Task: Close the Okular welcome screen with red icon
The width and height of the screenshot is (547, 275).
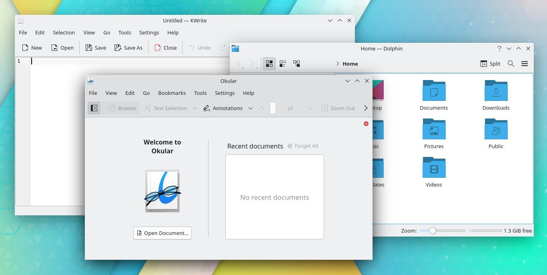Action: pyautogui.click(x=366, y=124)
